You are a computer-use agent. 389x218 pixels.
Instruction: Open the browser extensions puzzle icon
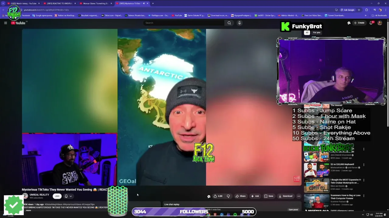[x=367, y=10]
